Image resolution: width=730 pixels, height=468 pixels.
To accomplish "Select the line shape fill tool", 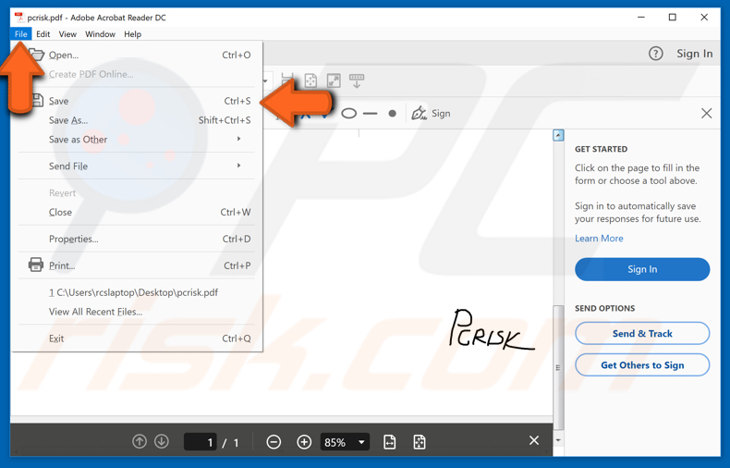I will pos(371,113).
